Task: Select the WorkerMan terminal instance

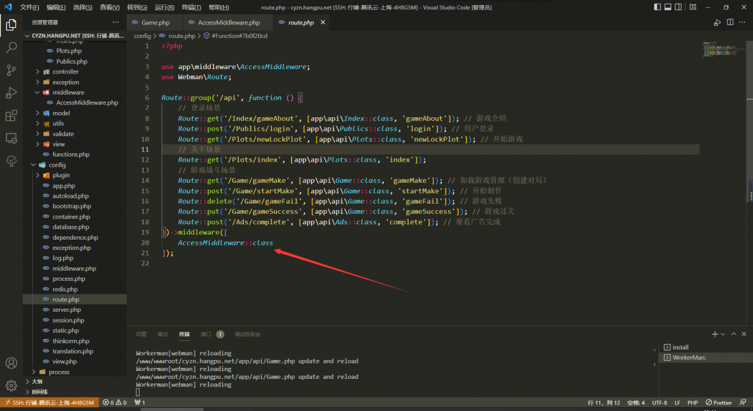Action: (x=706, y=358)
